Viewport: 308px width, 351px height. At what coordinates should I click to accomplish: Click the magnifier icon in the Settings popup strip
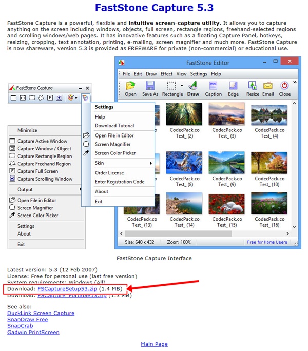[x=86, y=144]
